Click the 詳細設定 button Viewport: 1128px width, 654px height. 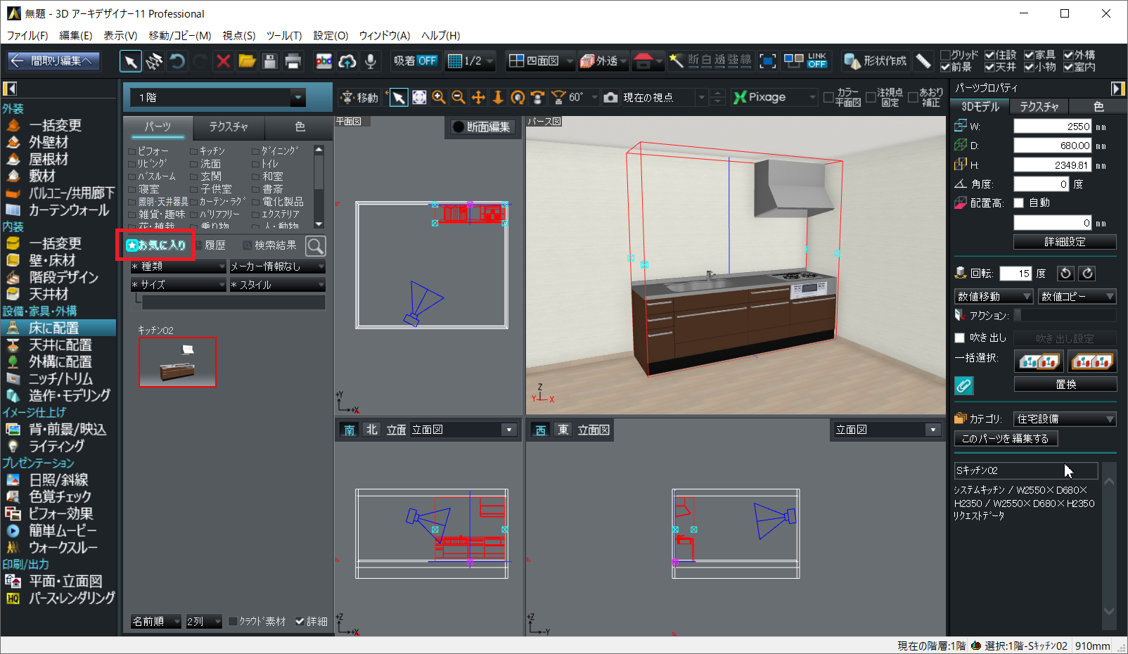click(x=1064, y=242)
